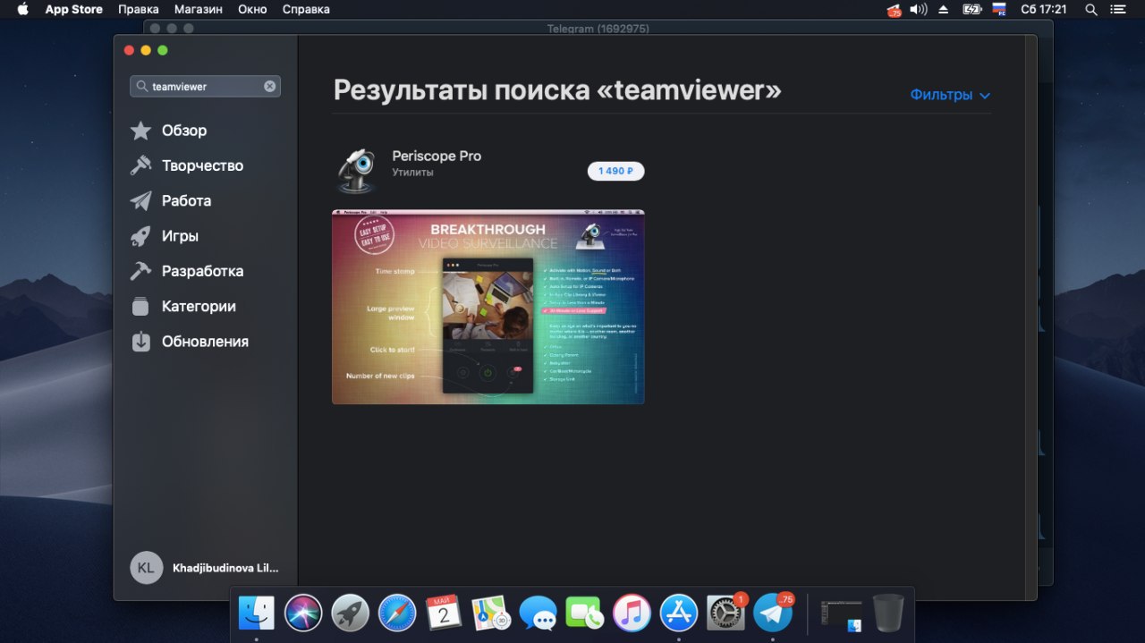Open the Apple menu
This screenshot has width=1145, height=643.
point(23,9)
